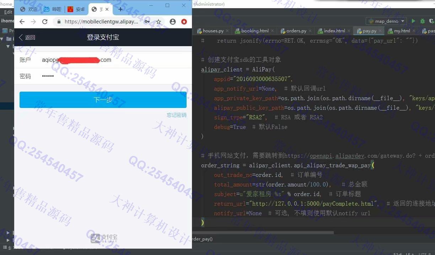435x255 pixels.
Task: Close the booking.html editor tab
Action: click(272, 31)
